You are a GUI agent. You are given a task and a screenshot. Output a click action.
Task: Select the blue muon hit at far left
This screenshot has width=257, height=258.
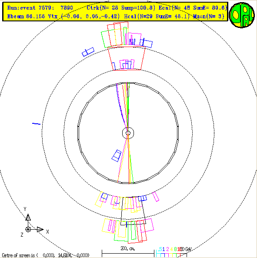[x=36, y=124]
